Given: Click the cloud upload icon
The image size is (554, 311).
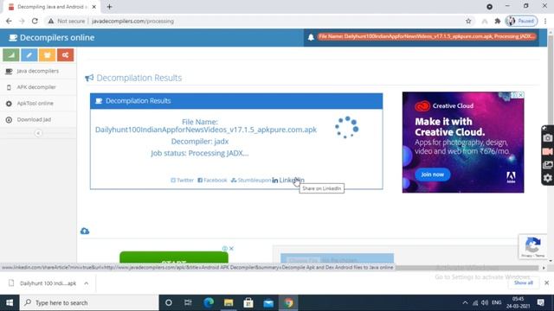Looking at the screenshot, I should click(85, 231).
